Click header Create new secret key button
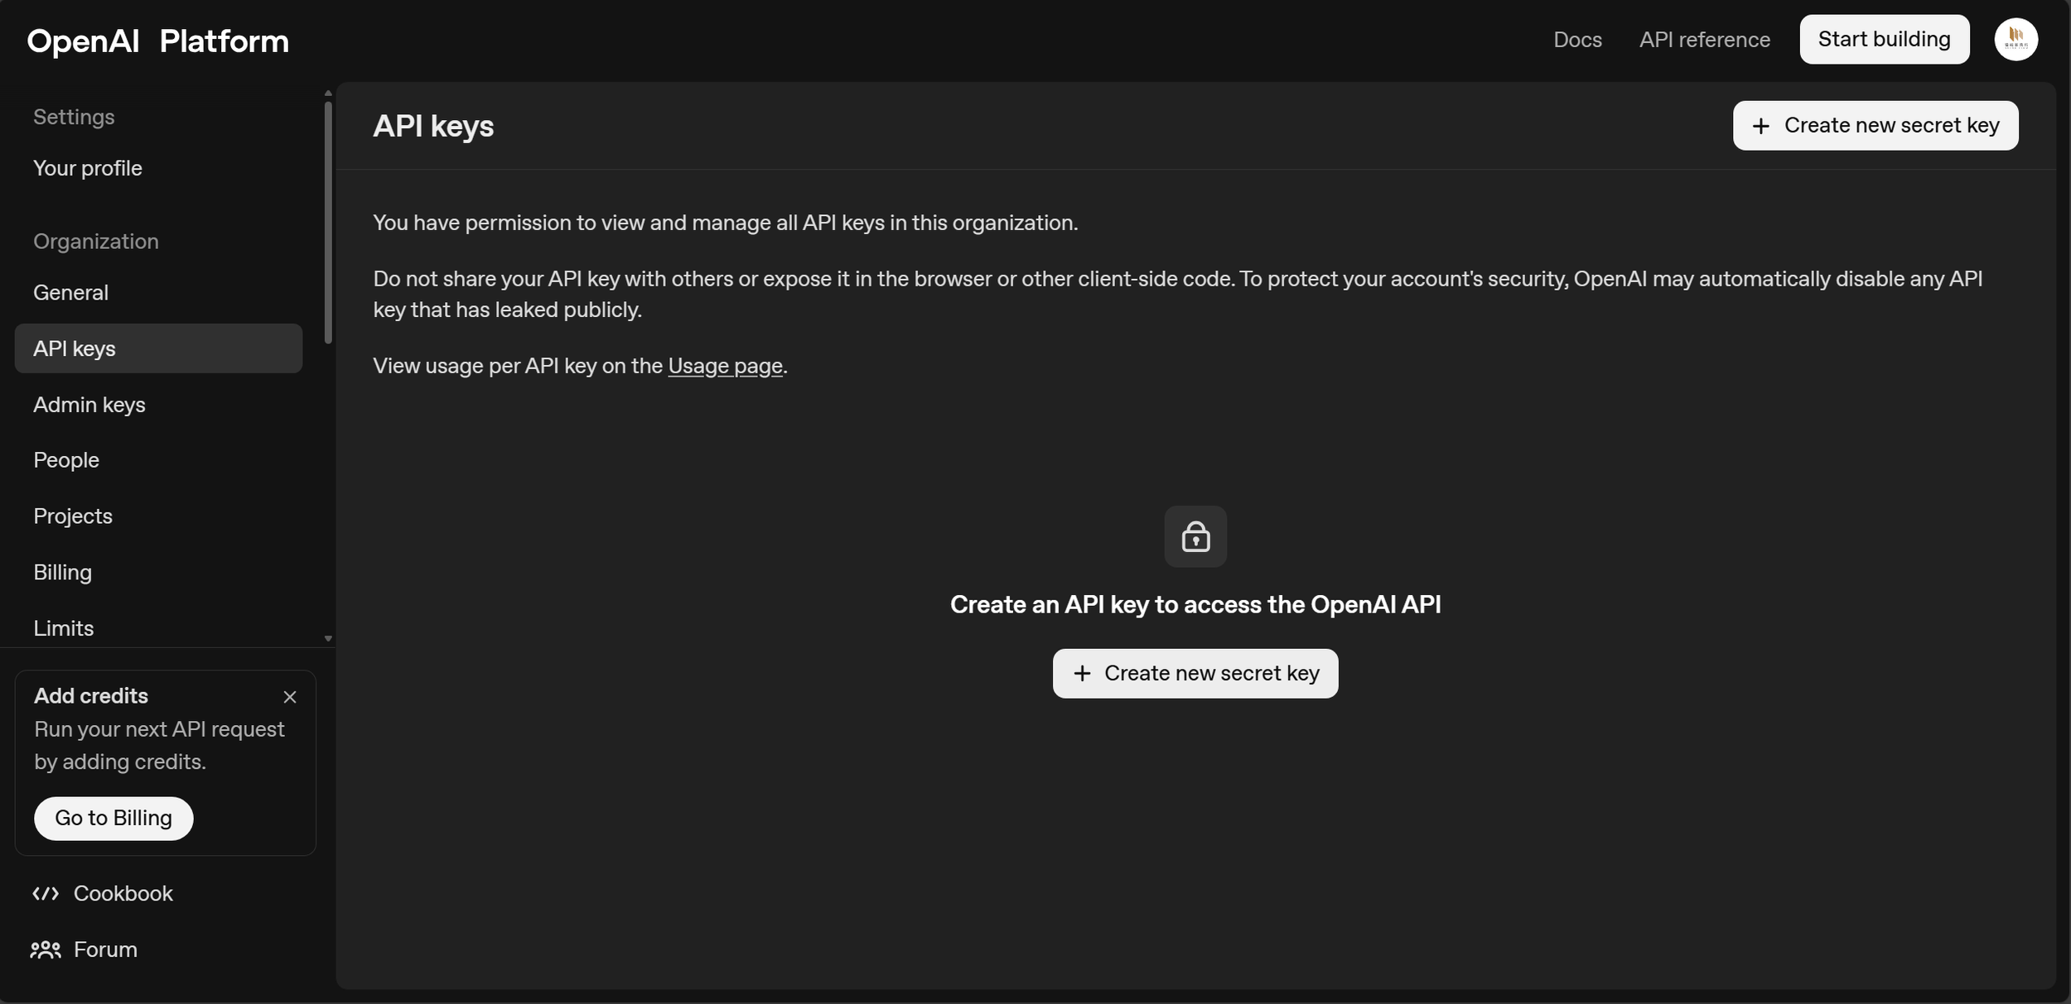This screenshot has width=2071, height=1004. click(1875, 126)
